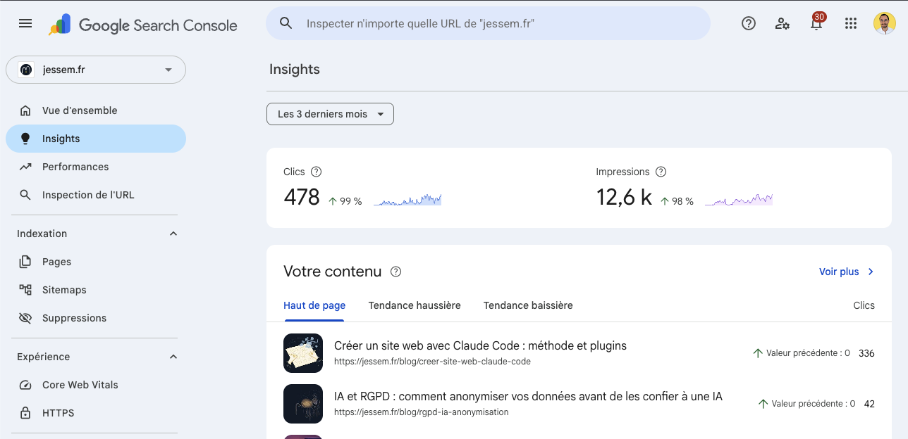Open the IA et RGPD article thumbnail

coord(303,404)
